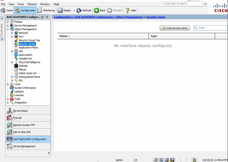Select the Sinkhole object in the tree
The height and width of the screenshot is (162, 228).
click(23, 66)
